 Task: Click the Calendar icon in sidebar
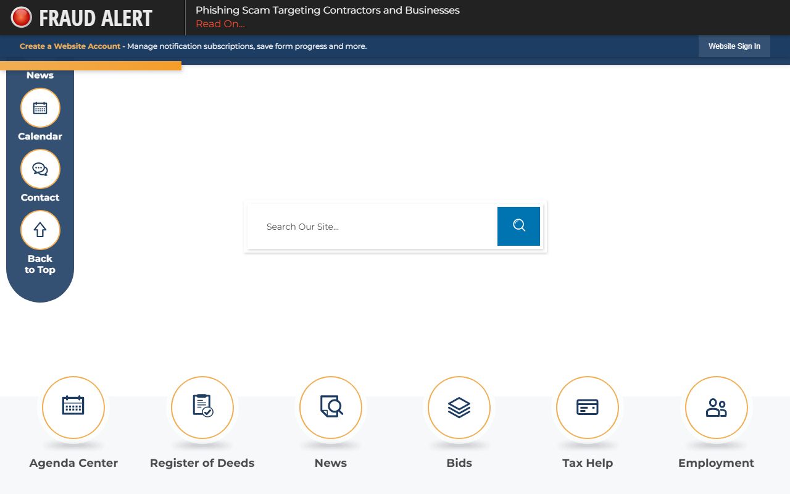[x=40, y=108]
